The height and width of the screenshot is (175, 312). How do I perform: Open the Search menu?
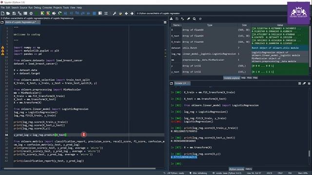[15, 8]
